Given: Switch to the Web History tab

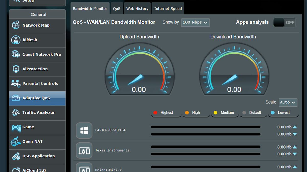Looking at the screenshot, I should click(137, 8).
